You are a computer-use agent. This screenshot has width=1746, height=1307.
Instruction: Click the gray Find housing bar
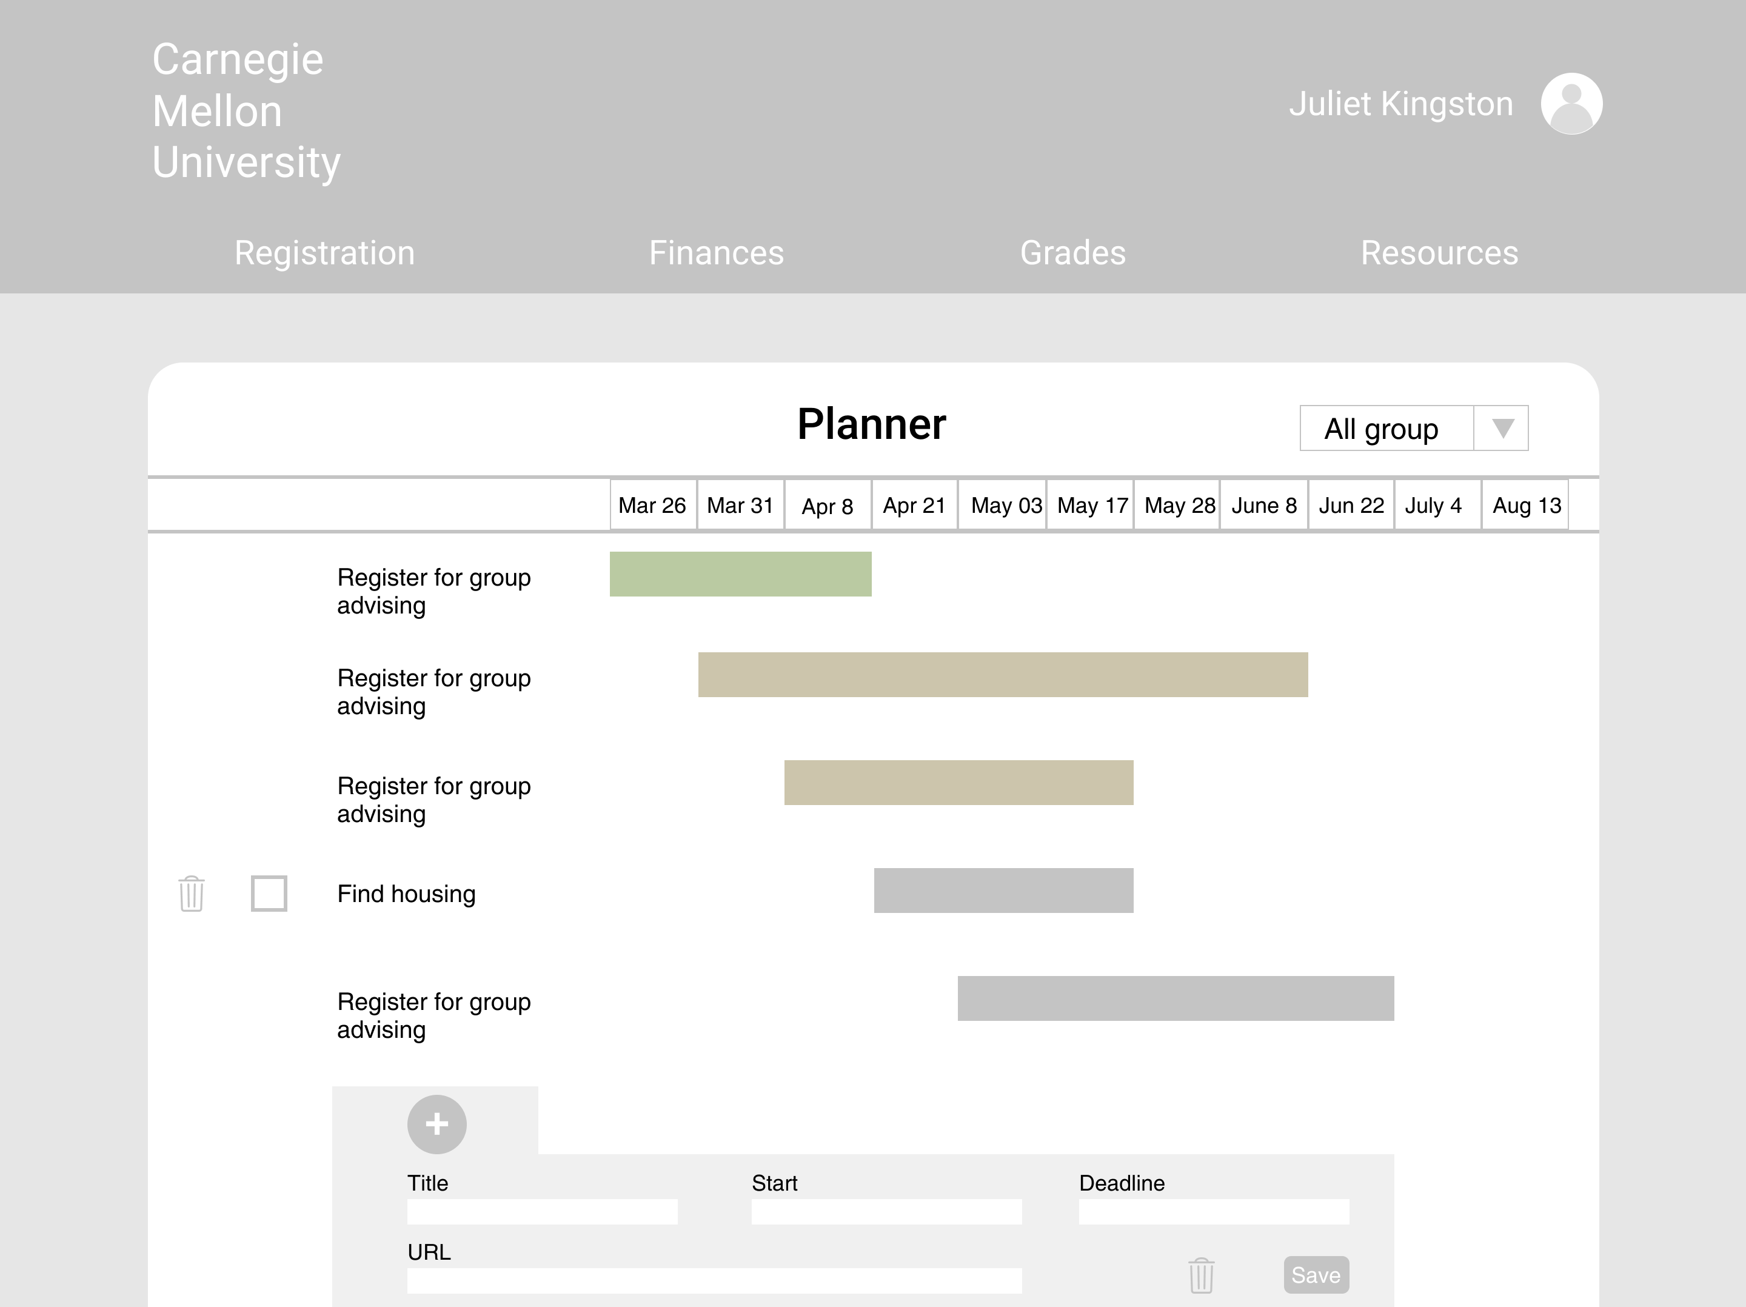click(x=1003, y=891)
